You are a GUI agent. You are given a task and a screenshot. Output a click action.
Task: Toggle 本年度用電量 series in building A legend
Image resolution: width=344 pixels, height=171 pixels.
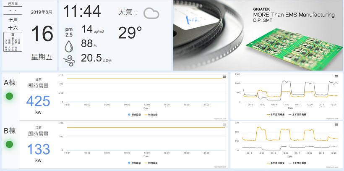276,115
